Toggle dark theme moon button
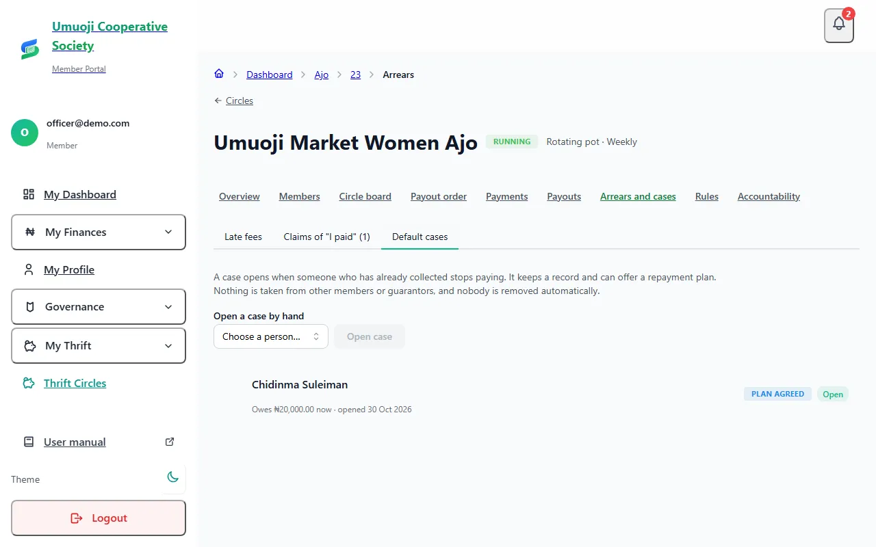 pos(173,477)
